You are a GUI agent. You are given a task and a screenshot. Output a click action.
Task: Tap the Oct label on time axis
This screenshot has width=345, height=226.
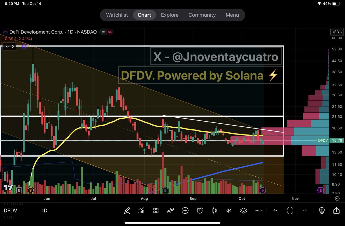[242, 198]
